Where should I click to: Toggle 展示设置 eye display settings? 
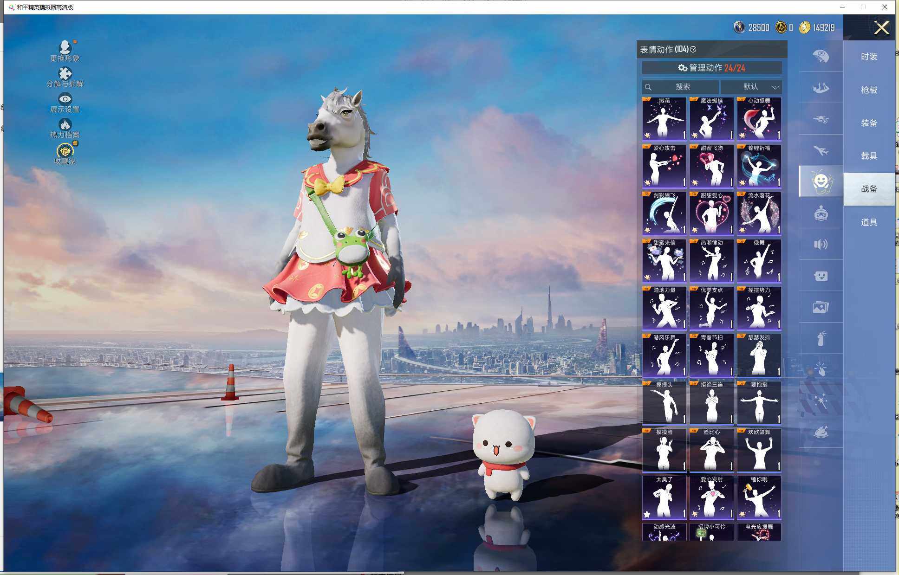click(65, 102)
